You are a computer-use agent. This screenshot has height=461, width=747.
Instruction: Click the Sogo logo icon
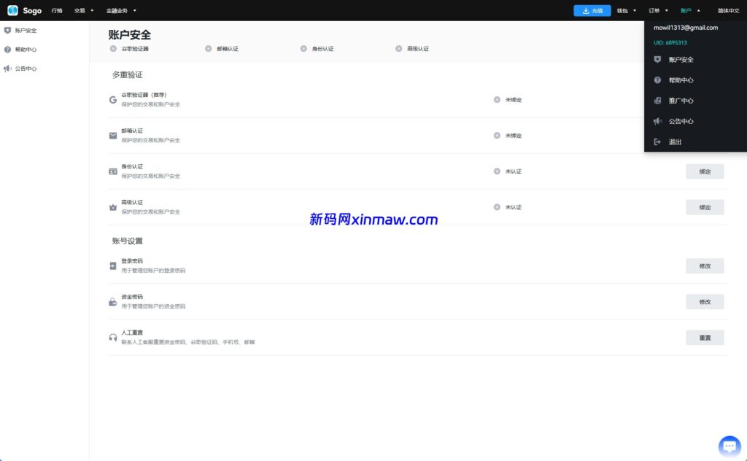[12, 10]
